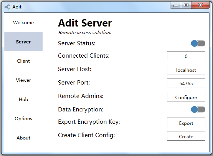Open the Welcome tab

point(23,22)
